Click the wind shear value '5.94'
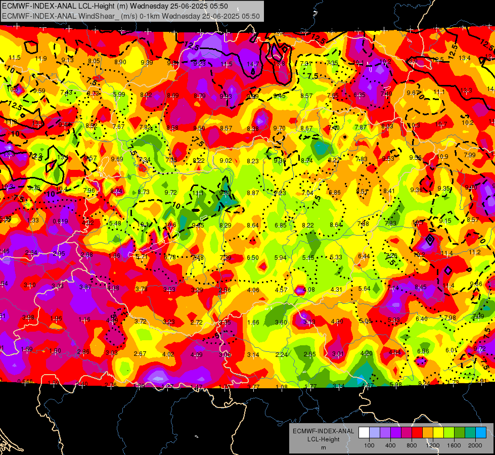Screen dimensions: 495x455 pos(280,258)
